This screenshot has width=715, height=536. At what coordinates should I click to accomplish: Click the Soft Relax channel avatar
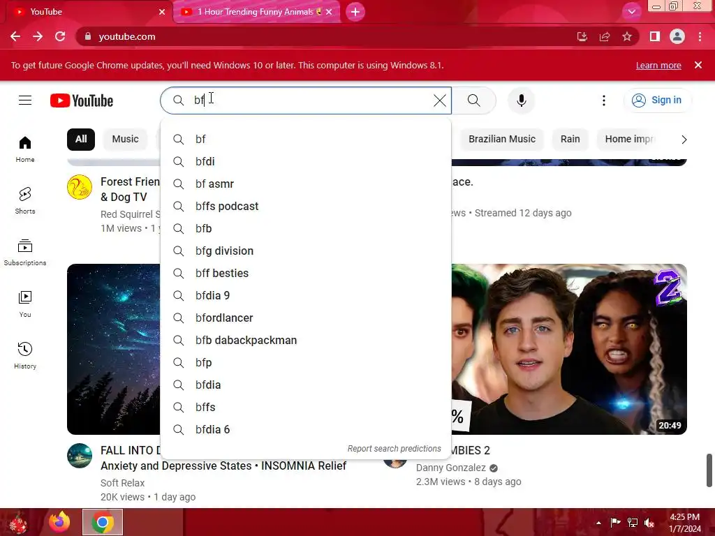[80, 456]
